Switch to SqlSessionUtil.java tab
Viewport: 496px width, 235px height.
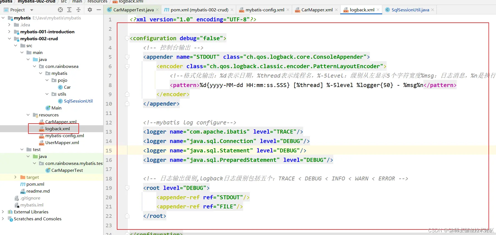pyautogui.click(x=410, y=10)
